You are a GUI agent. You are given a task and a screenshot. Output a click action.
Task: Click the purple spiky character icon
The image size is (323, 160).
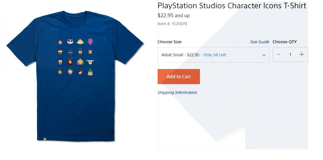coord(90,41)
